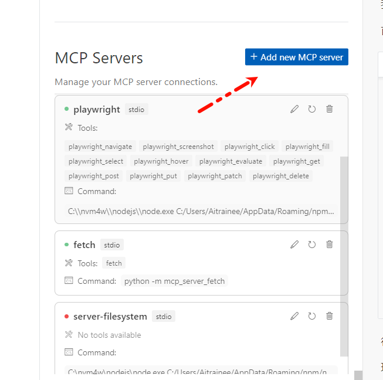Click the Command terminal icon in playwright card

(x=69, y=191)
